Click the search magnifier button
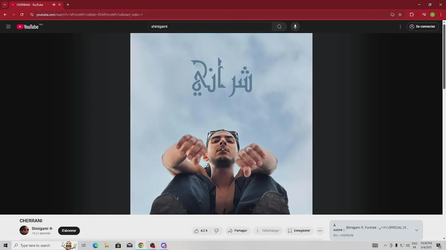Screen dimensions: 446x250 pos(279,27)
